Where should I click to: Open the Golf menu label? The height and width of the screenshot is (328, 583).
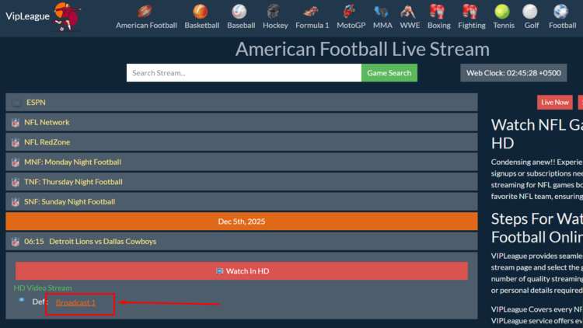(532, 26)
